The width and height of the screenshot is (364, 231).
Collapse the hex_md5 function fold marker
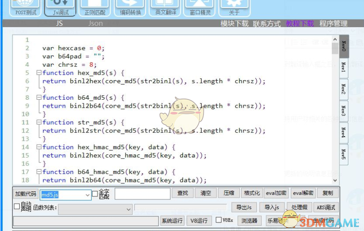[x=39, y=73]
